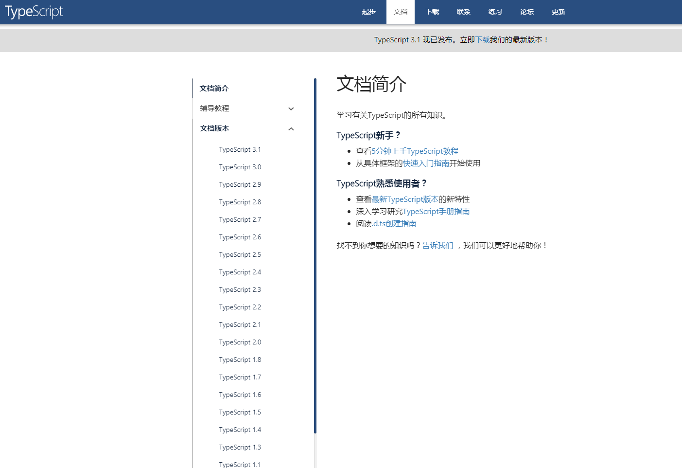
Task: Open TypeScript 2.8 version docs
Action: pyautogui.click(x=240, y=202)
